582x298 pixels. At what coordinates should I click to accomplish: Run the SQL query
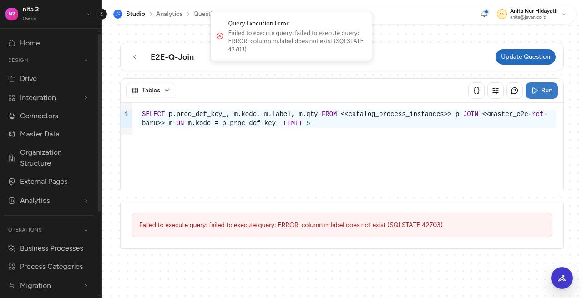(x=542, y=91)
